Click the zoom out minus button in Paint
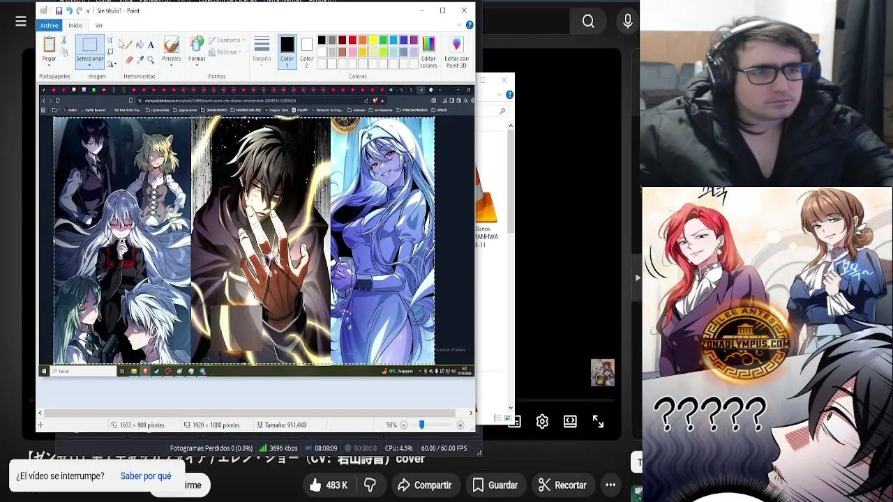893x502 pixels. pos(403,425)
